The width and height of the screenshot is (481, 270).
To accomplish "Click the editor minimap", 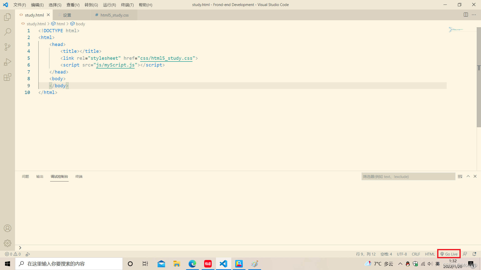I will coord(461,30).
